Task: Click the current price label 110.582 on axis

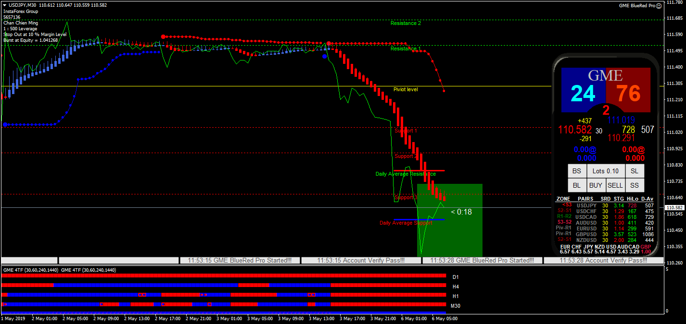Action: click(674, 208)
